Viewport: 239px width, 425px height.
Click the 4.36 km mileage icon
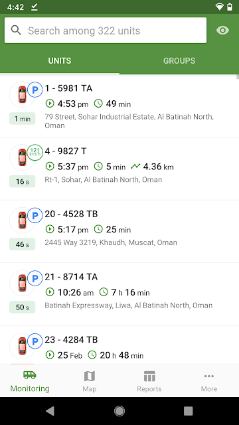pos(135,166)
